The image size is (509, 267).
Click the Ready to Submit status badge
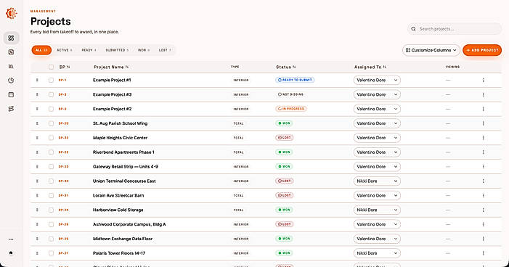pyautogui.click(x=295, y=80)
